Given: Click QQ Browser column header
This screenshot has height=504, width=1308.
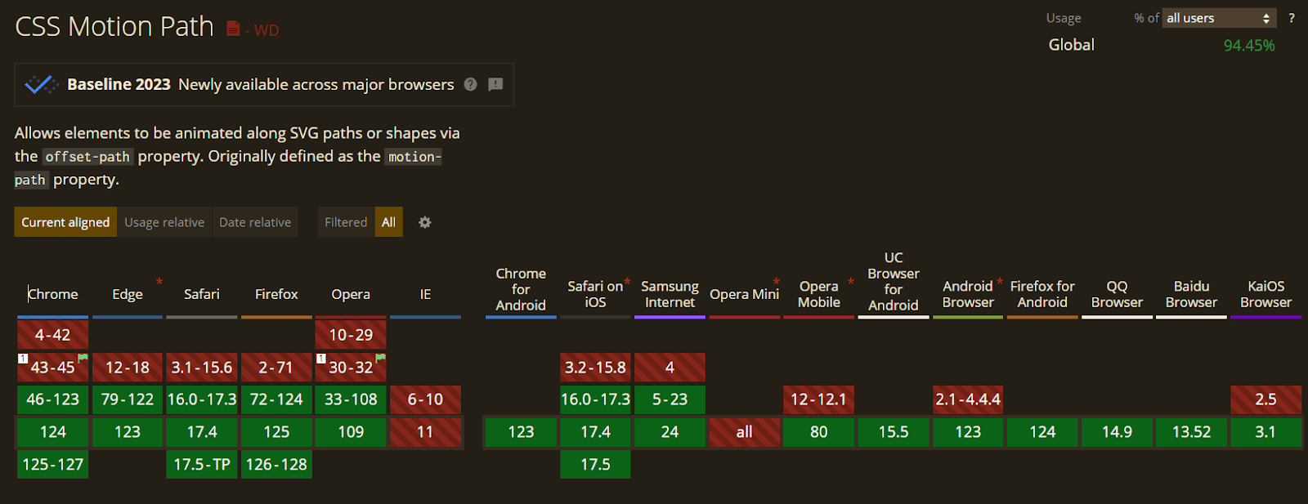Looking at the screenshot, I should pyautogui.click(x=1117, y=294).
